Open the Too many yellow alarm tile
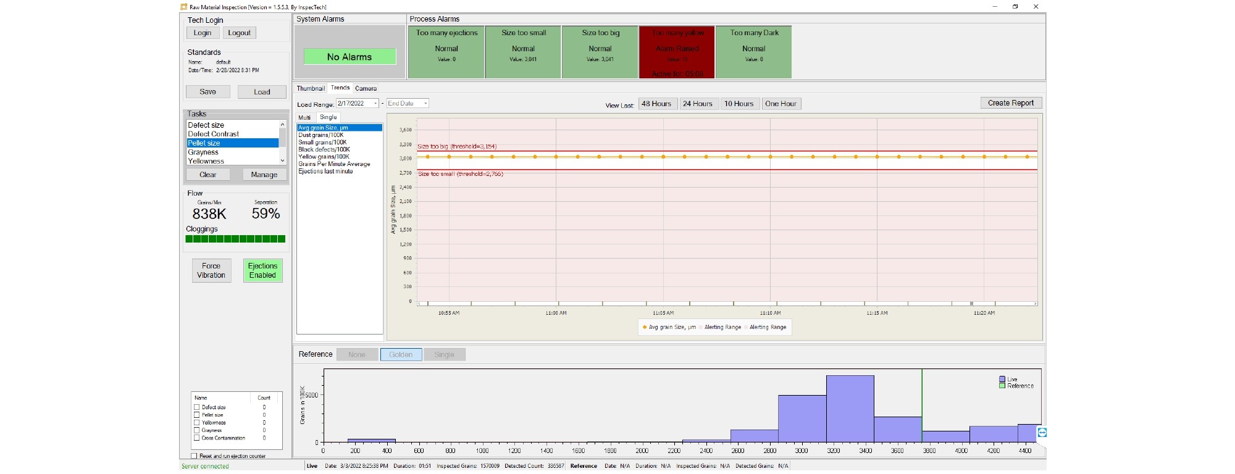The image size is (1235, 474). pos(677,52)
